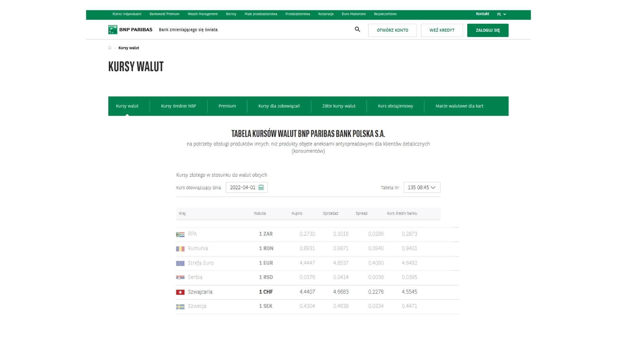This screenshot has width=634, height=356.
Task: Select the Kurs obciążeniowy tab
Action: coord(395,106)
